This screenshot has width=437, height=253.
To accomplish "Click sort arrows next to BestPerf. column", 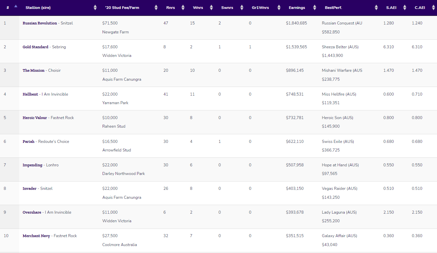I will click(376, 8).
